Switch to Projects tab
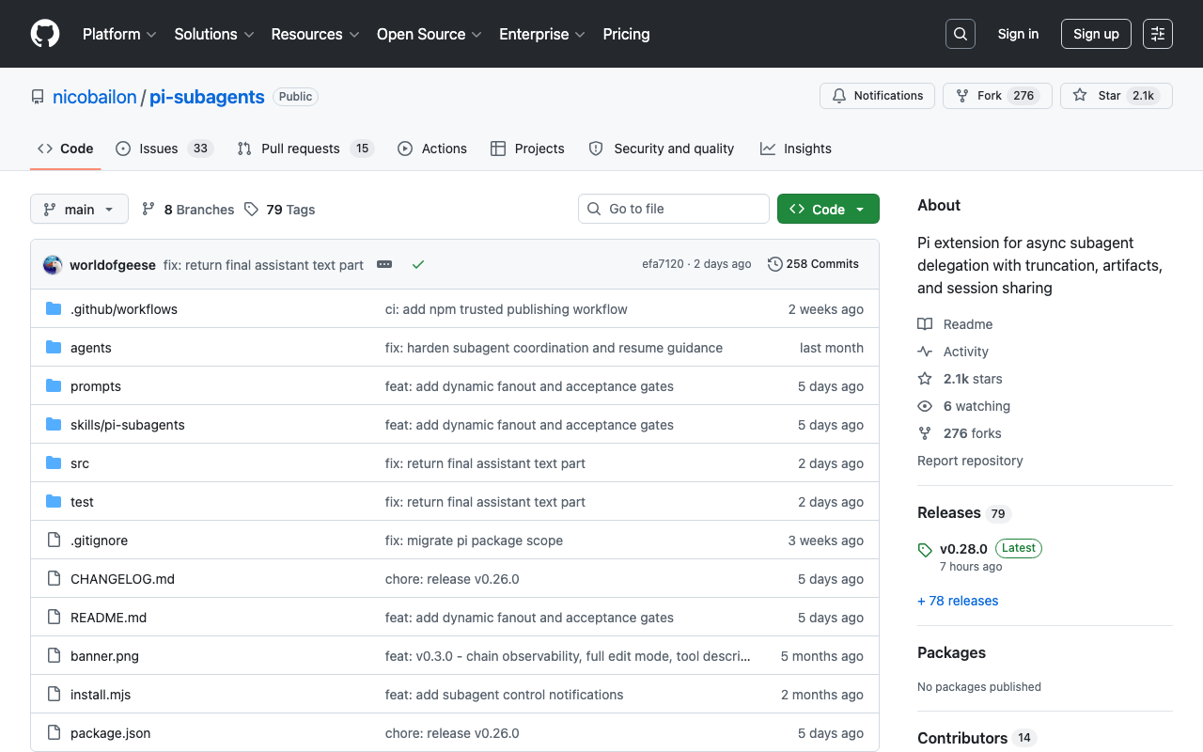The image size is (1203, 752). pos(527,149)
